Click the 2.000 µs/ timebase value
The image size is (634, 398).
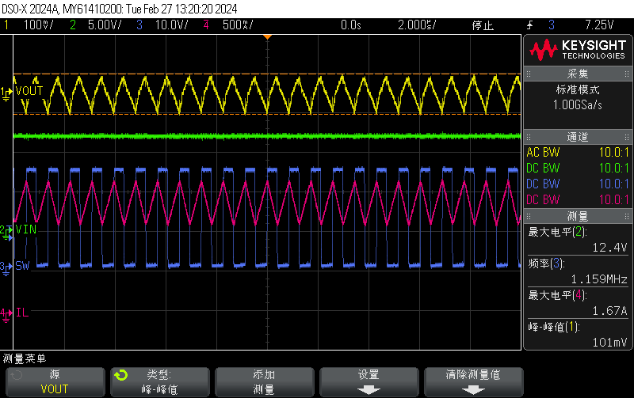pyautogui.click(x=417, y=25)
